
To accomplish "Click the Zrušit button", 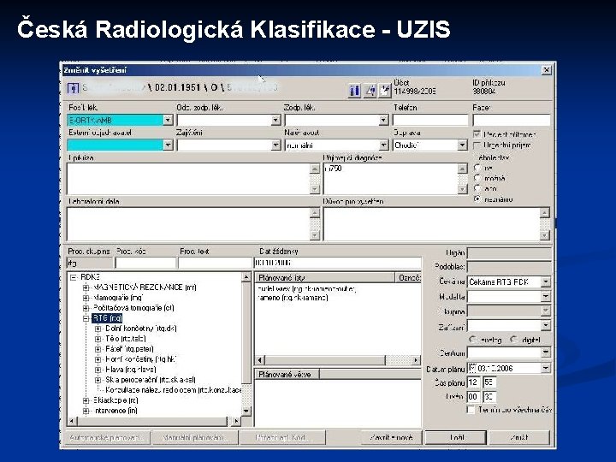I will click(519, 437).
